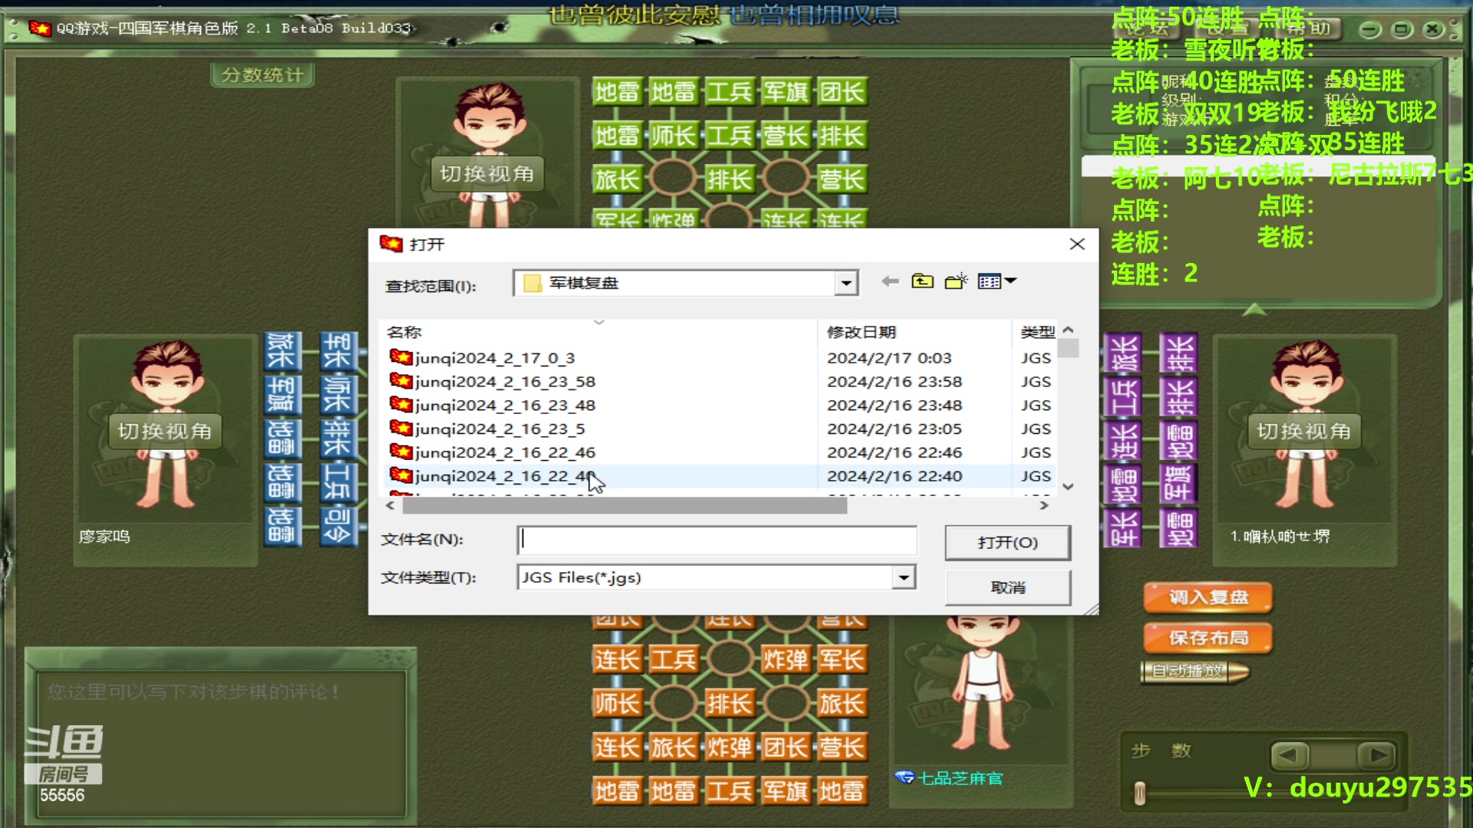
Task: Start 自动播放 auto playback
Action: point(1195,672)
